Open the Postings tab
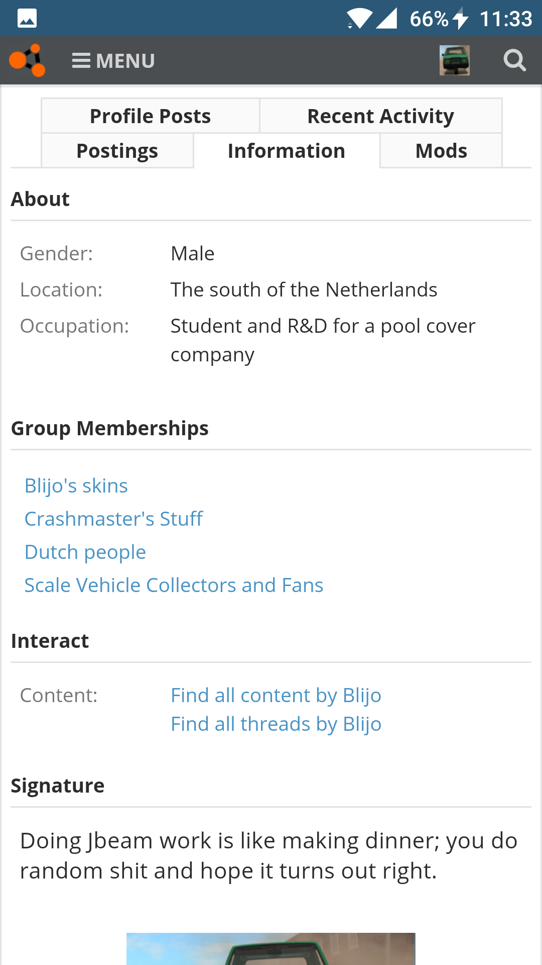Image resolution: width=542 pixels, height=965 pixels. 117,151
